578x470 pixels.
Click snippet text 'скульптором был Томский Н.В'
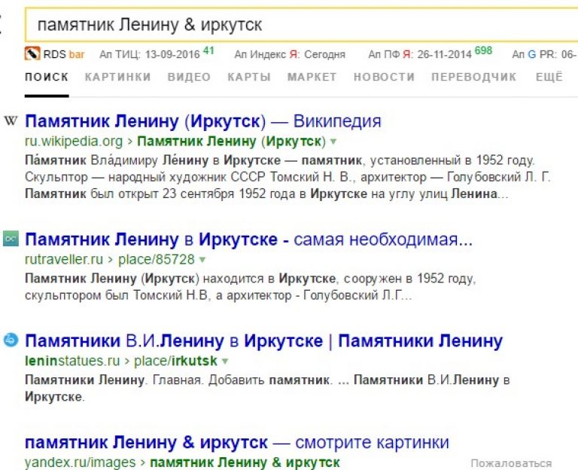pos(116,295)
